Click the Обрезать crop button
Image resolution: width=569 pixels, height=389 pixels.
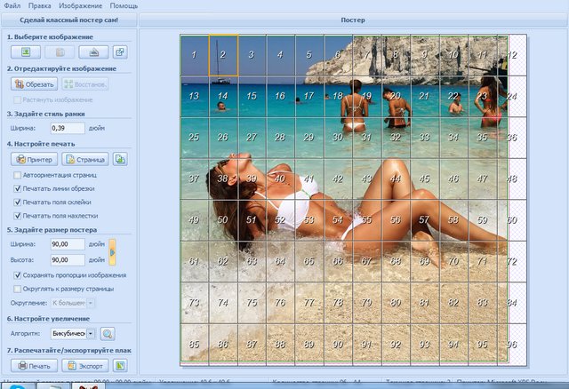(34, 83)
